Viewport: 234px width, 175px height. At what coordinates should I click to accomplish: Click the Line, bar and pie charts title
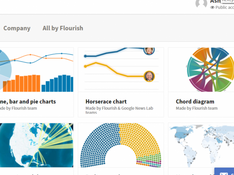click(28, 101)
